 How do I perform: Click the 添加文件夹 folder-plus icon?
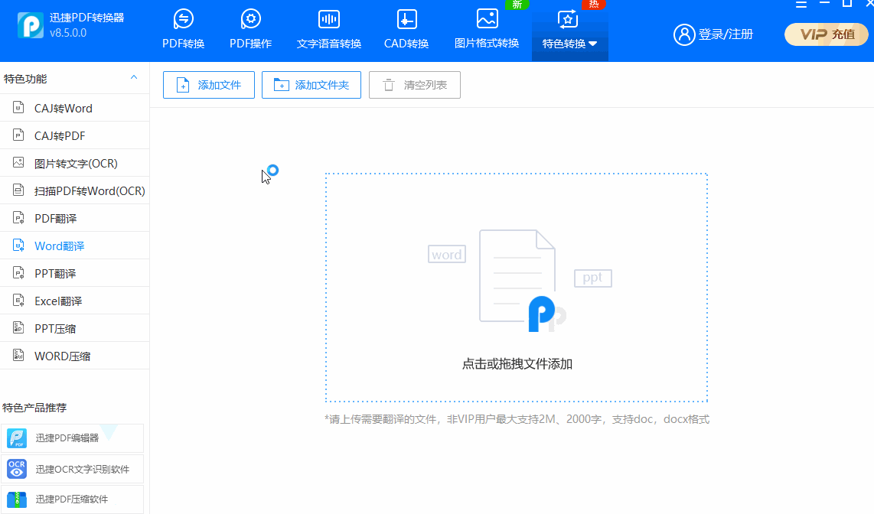282,85
